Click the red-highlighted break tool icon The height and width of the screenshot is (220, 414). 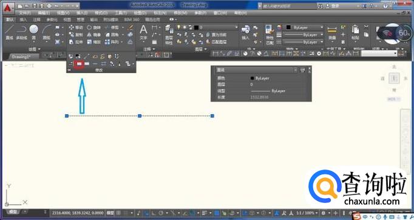pyautogui.click(x=79, y=64)
